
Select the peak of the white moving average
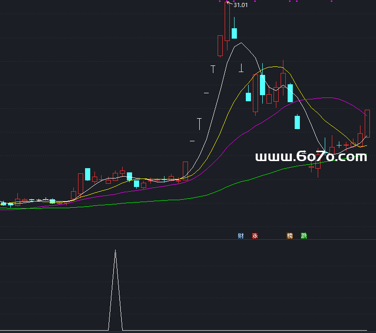point(241,43)
